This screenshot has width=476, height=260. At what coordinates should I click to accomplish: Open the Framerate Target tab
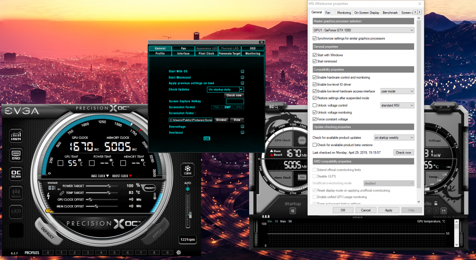tap(230, 53)
